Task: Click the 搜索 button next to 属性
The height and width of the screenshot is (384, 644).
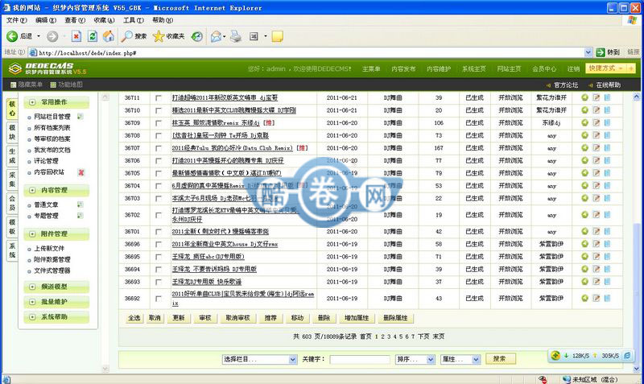Action: [499, 359]
